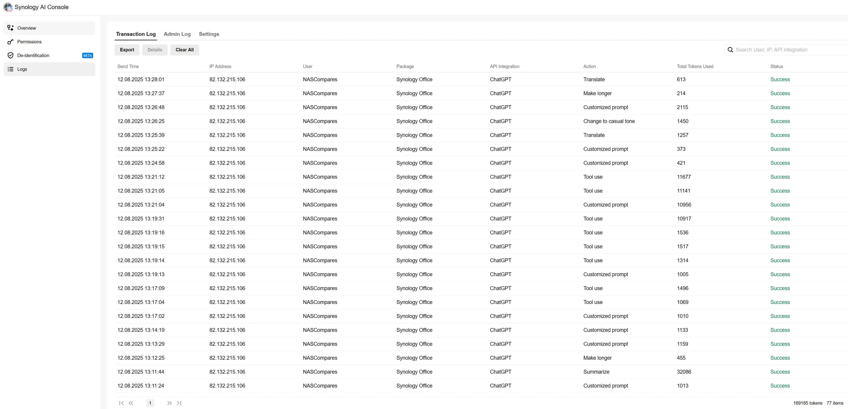The height and width of the screenshot is (409, 848).
Task: Click the Make longer action at 13:12:25
Action: point(597,358)
